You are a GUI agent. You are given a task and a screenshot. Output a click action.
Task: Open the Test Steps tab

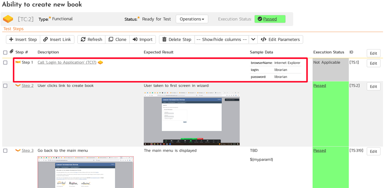[14, 29]
